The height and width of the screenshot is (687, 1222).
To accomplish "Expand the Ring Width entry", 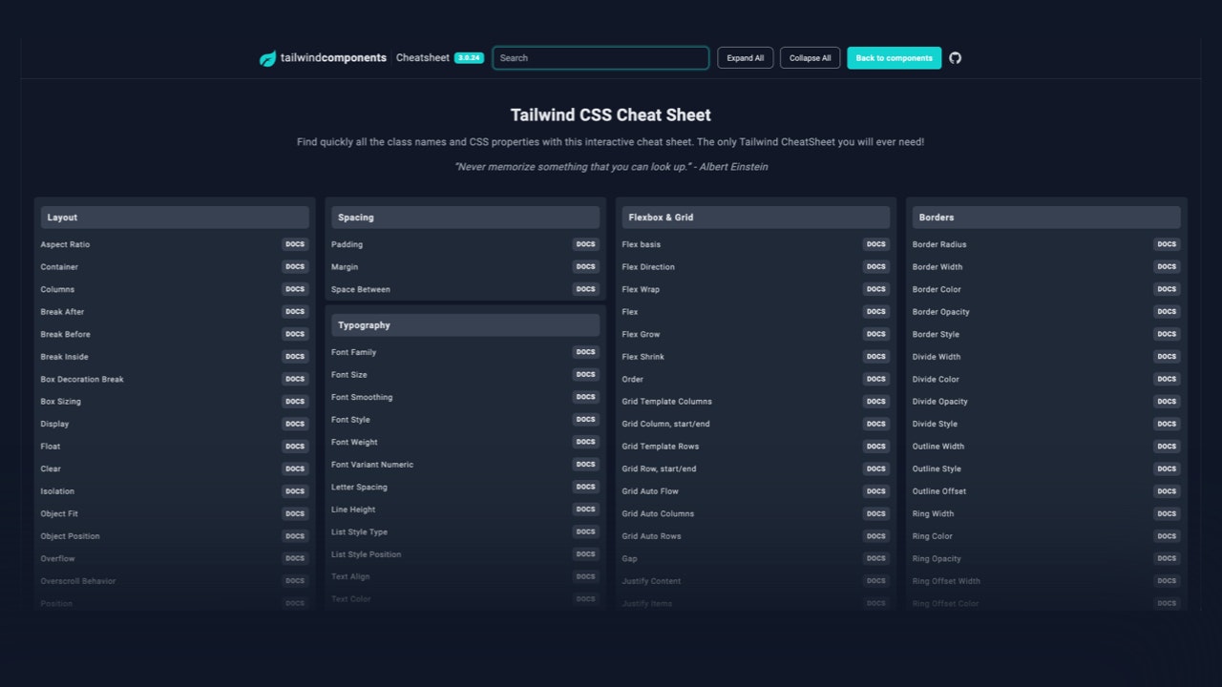I will (x=1046, y=513).
